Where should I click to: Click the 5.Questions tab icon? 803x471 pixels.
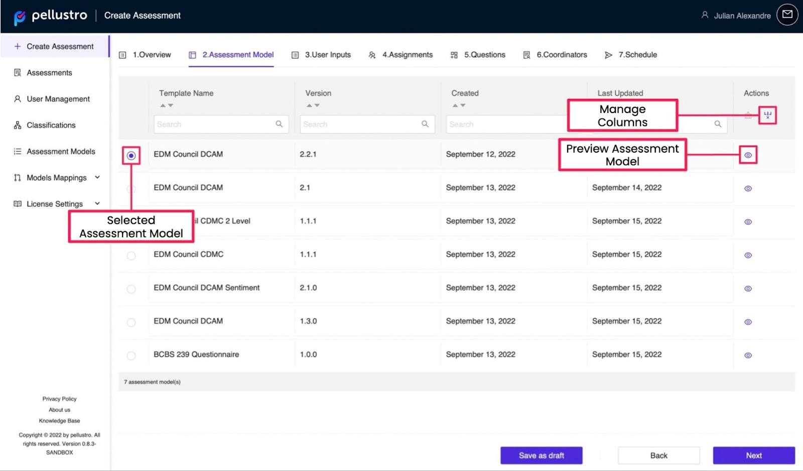tap(454, 55)
